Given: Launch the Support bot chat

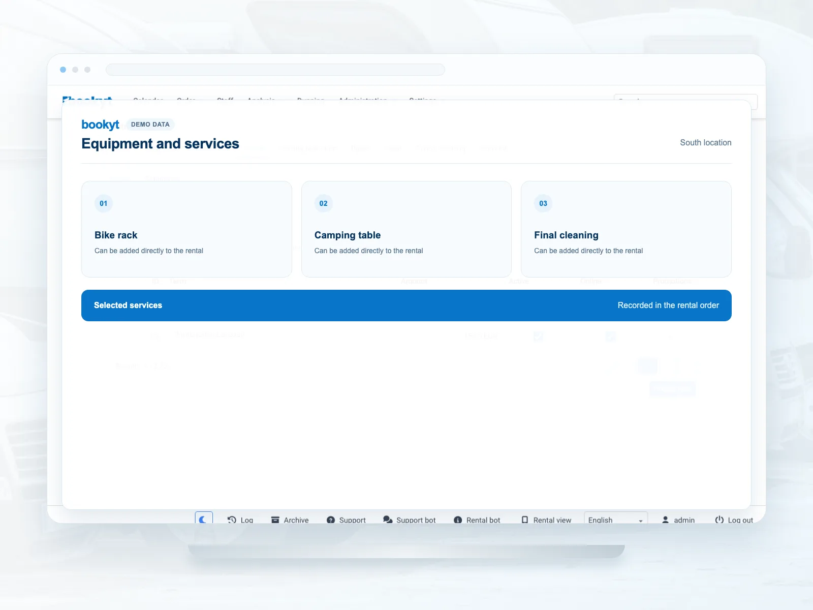Looking at the screenshot, I should click(x=410, y=520).
